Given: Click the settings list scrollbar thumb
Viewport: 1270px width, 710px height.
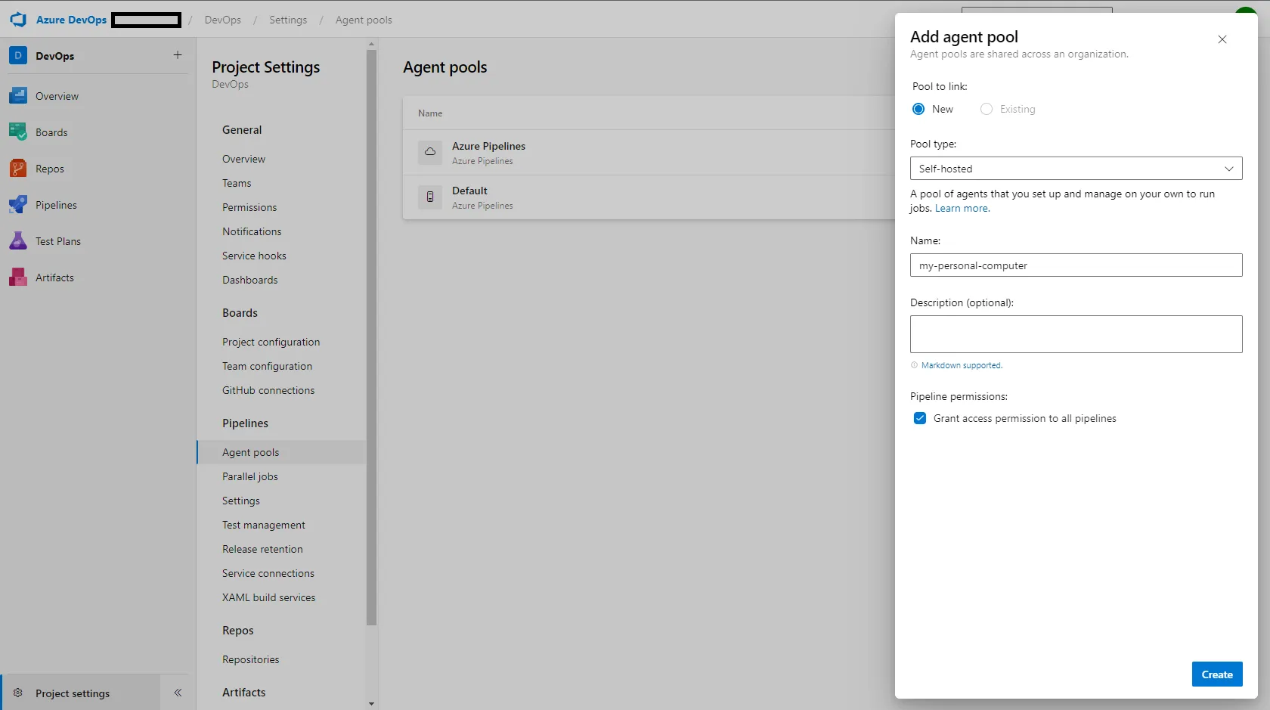Looking at the screenshot, I should [x=371, y=338].
